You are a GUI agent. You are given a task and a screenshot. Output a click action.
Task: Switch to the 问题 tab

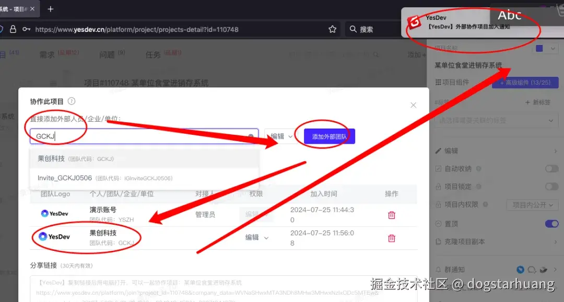(x=107, y=54)
